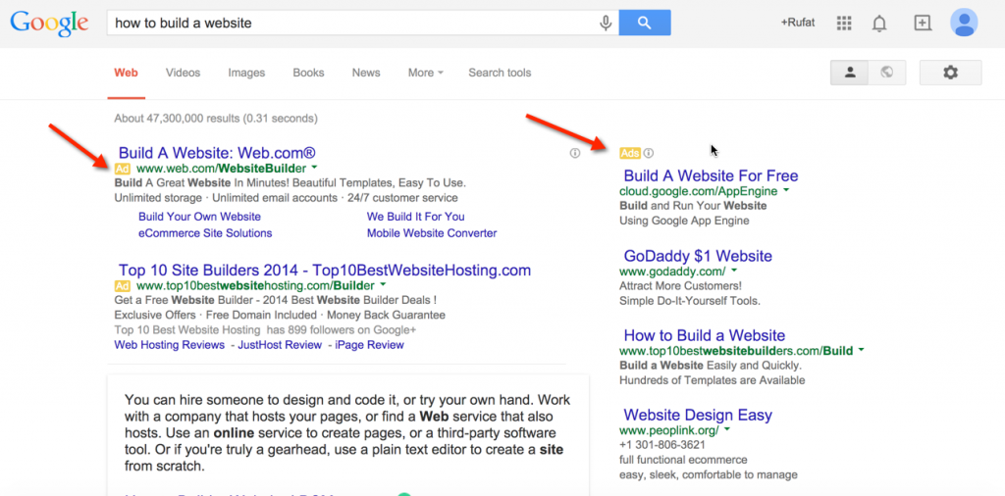The width and height of the screenshot is (1005, 496).
Task: Click the www.peoplink.org/ URL text
Action: click(x=669, y=429)
